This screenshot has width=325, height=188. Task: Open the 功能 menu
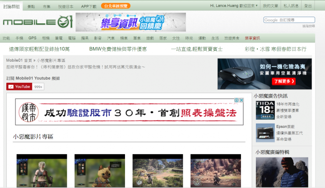(x=6, y=38)
